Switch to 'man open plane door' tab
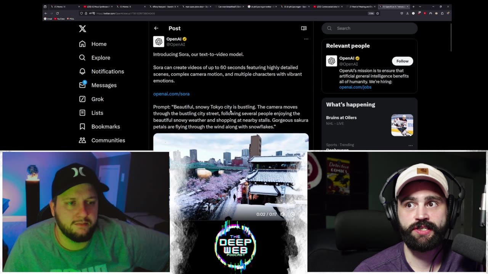Screen dimensions: 488x274 coord(196,6)
